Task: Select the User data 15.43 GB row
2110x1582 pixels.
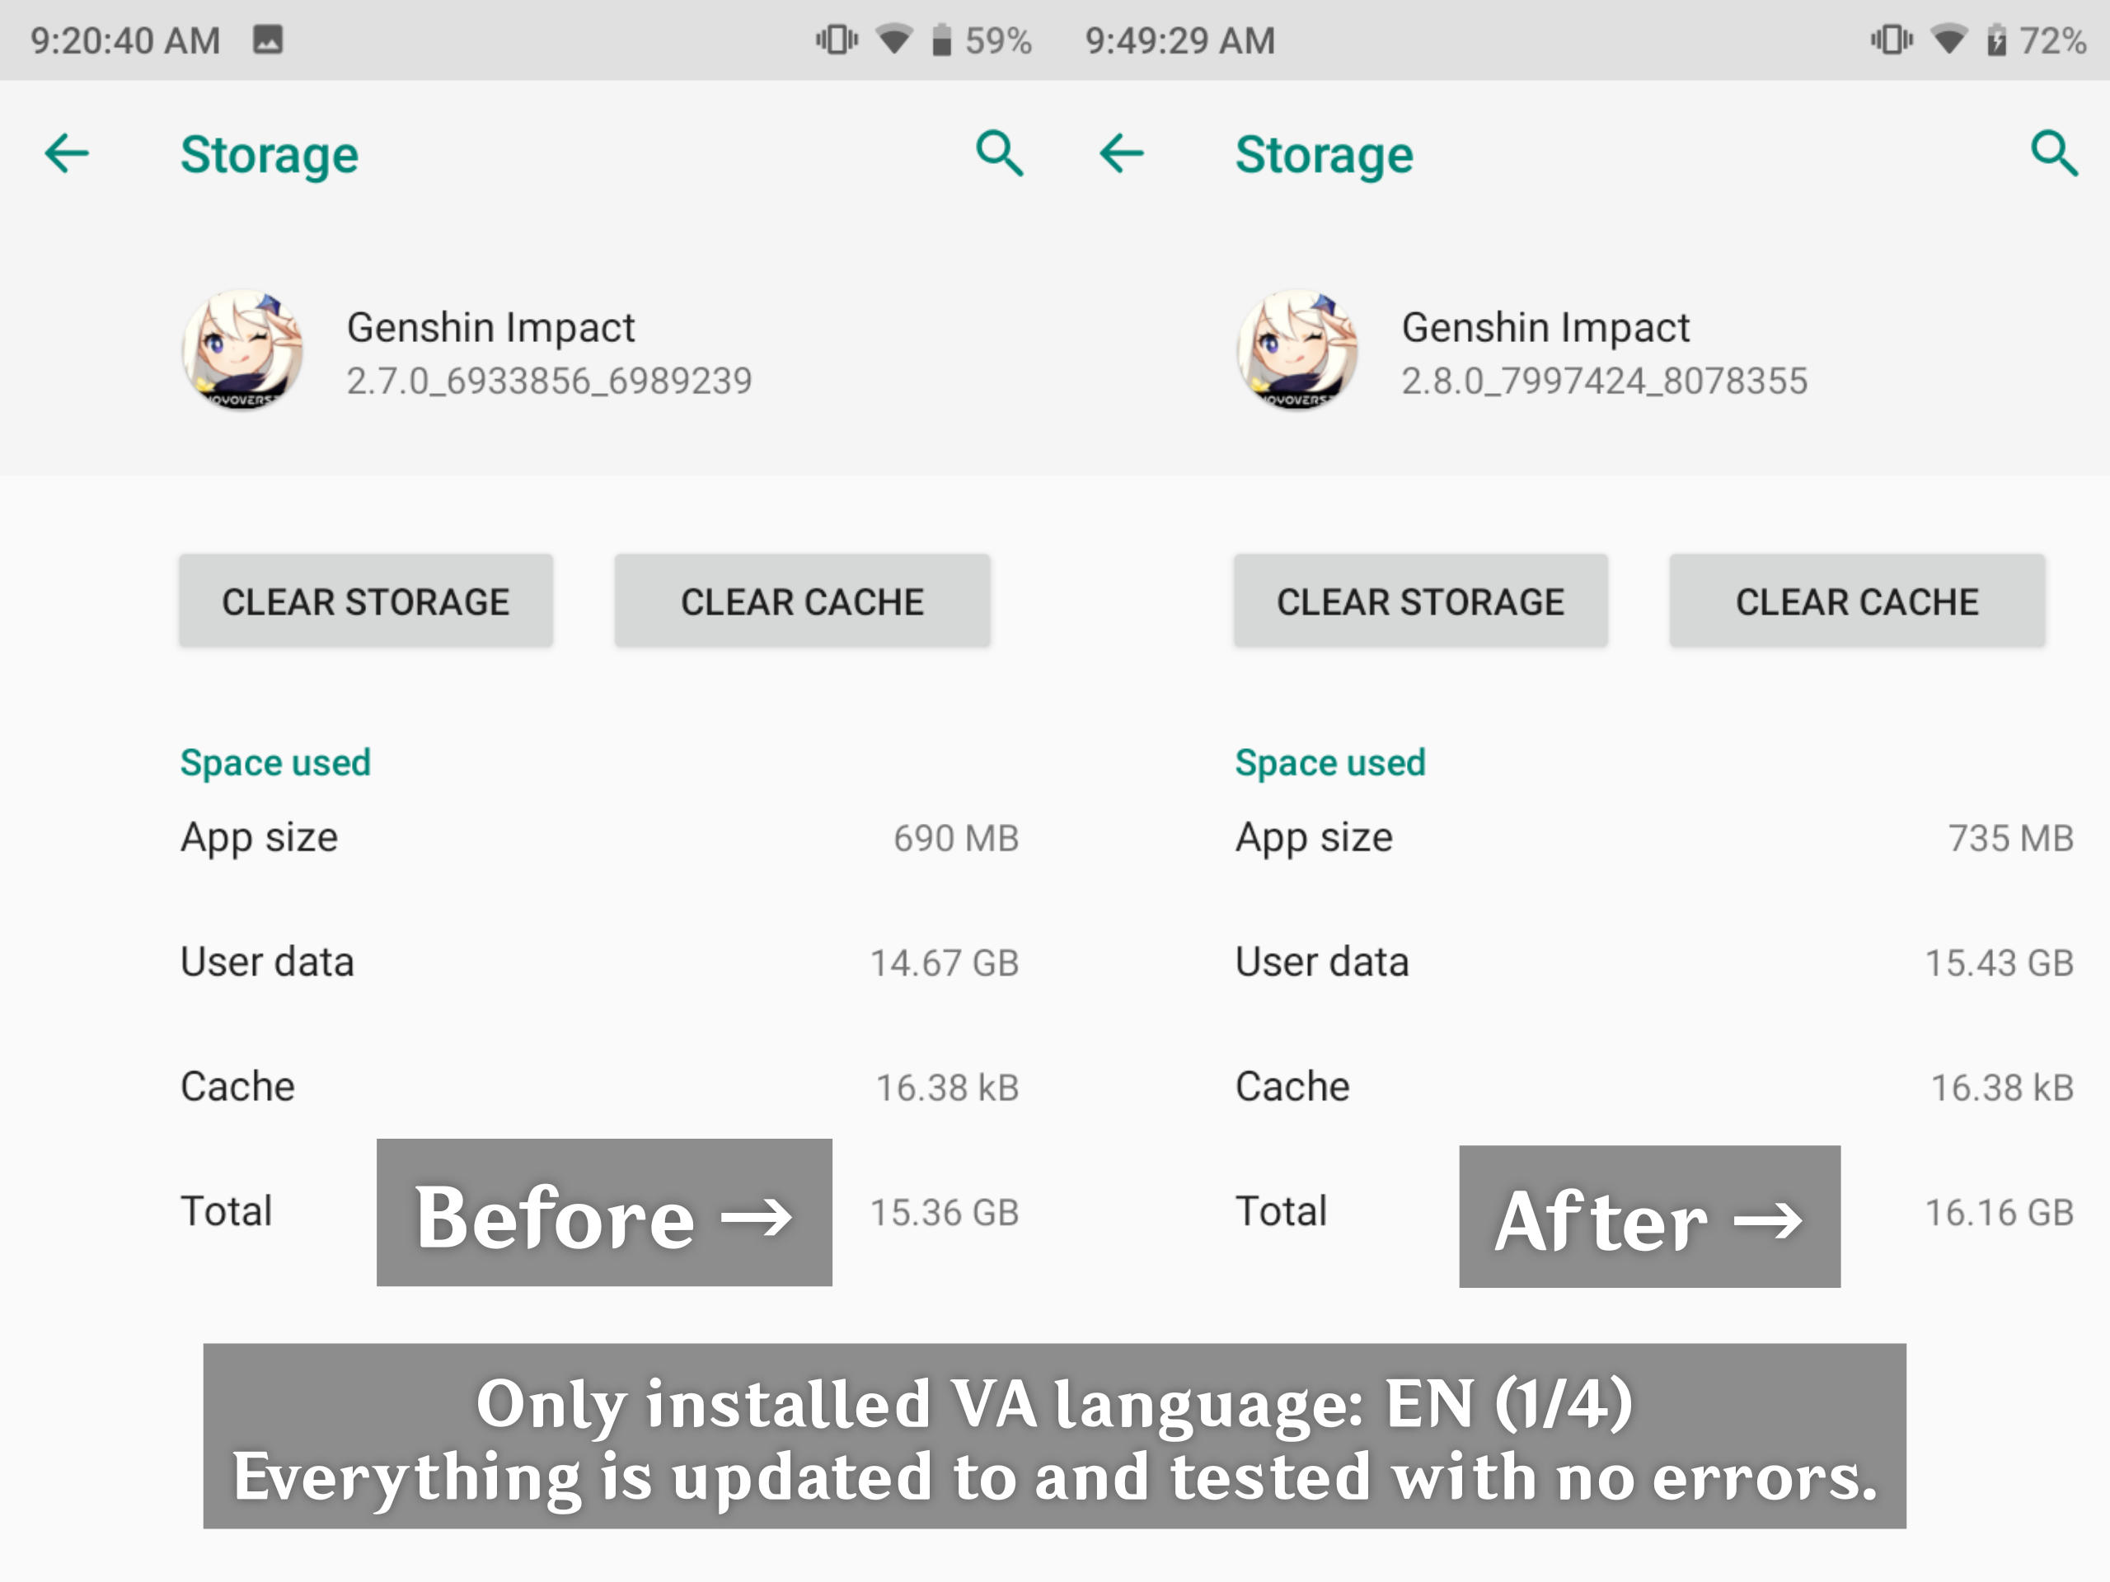Action: [x=1654, y=962]
